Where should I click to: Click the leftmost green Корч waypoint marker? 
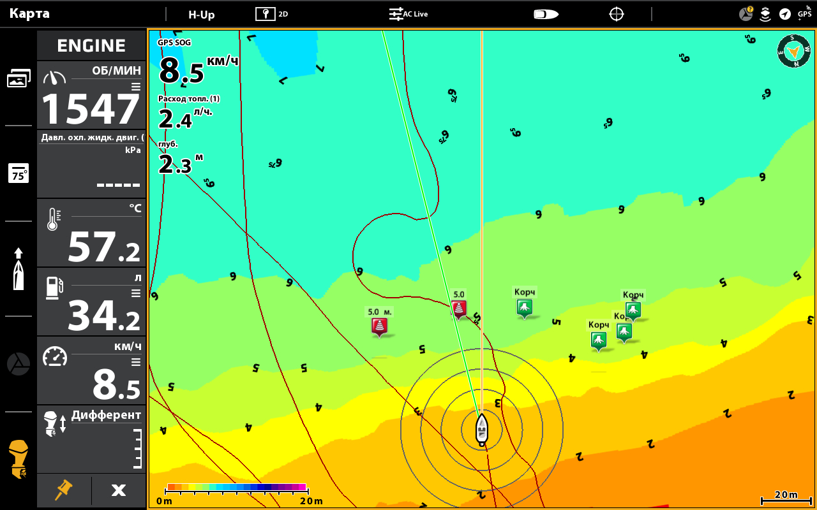pos(524,307)
